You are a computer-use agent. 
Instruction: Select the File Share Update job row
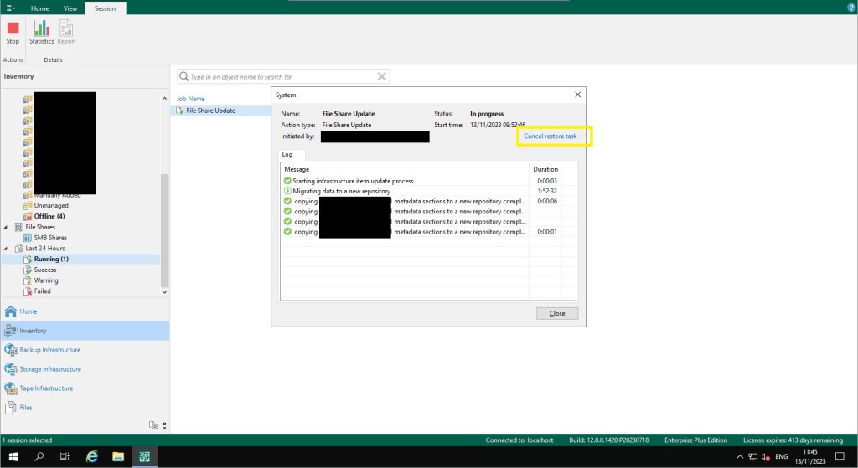pyautogui.click(x=221, y=111)
